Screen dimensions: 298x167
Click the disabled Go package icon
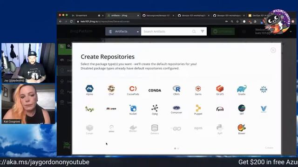coord(176,129)
